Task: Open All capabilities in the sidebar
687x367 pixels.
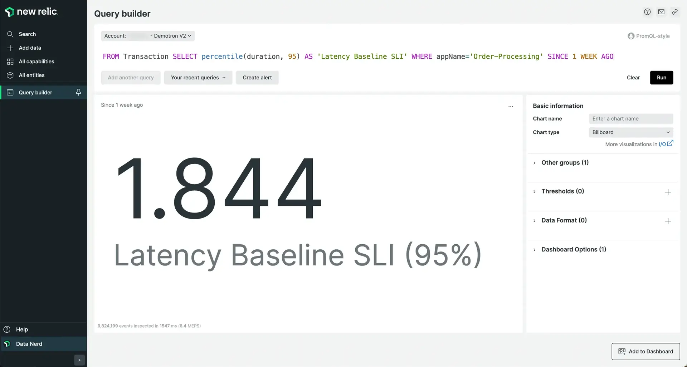Action: click(36, 62)
